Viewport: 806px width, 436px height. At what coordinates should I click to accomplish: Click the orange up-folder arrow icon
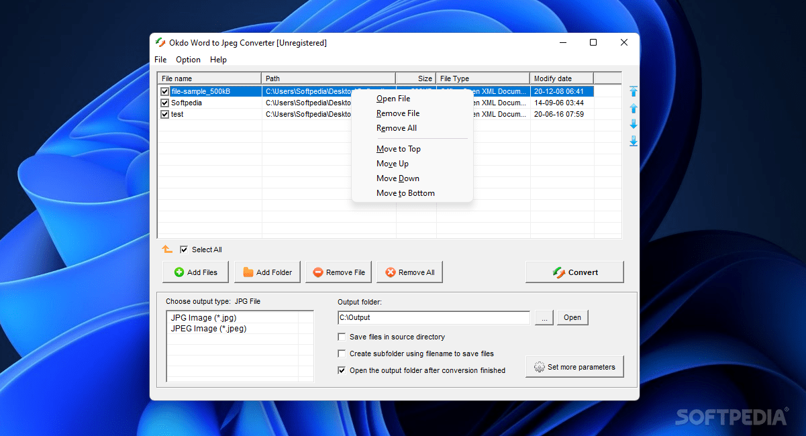167,250
